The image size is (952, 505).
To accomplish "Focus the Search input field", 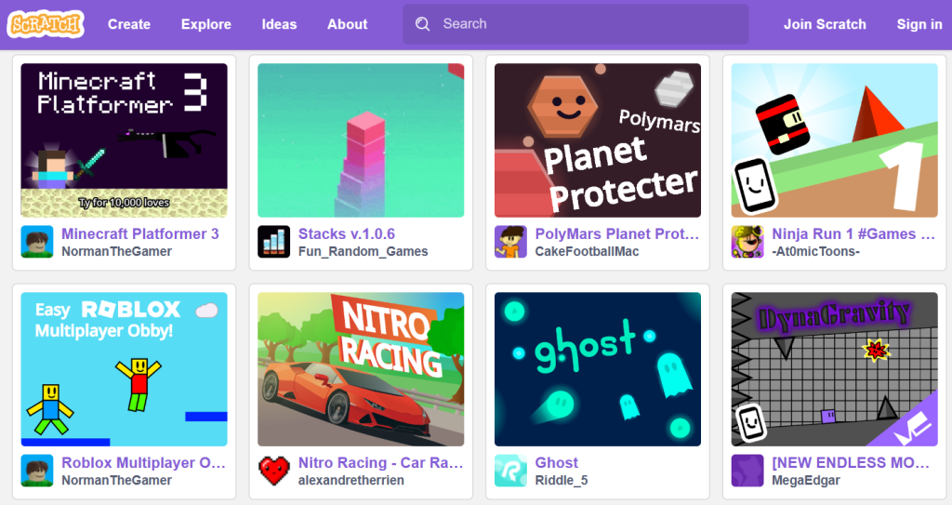I will click(575, 24).
